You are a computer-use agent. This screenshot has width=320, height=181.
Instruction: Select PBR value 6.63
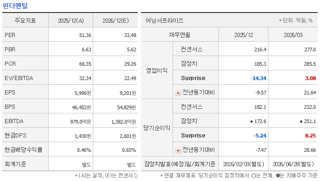pos(87,50)
